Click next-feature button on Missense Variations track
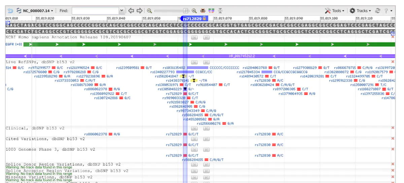This screenshot has width=404, height=183. (206, 177)
